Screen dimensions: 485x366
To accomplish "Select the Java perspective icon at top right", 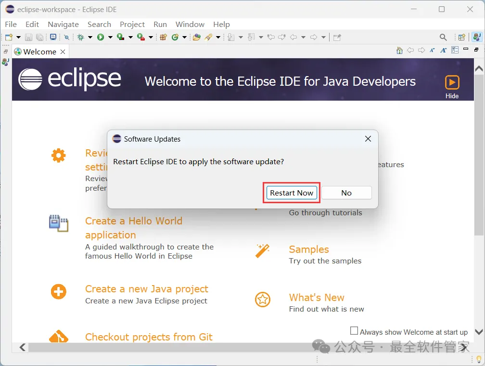I will point(477,37).
